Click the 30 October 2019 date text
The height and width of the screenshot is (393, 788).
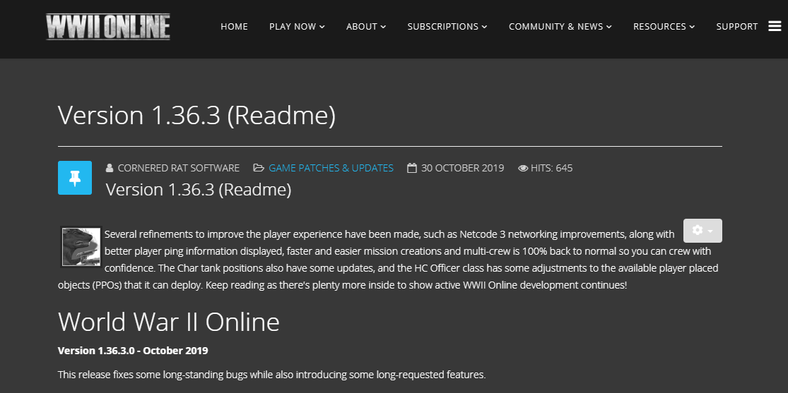pyautogui.click(x=462, y=168)
